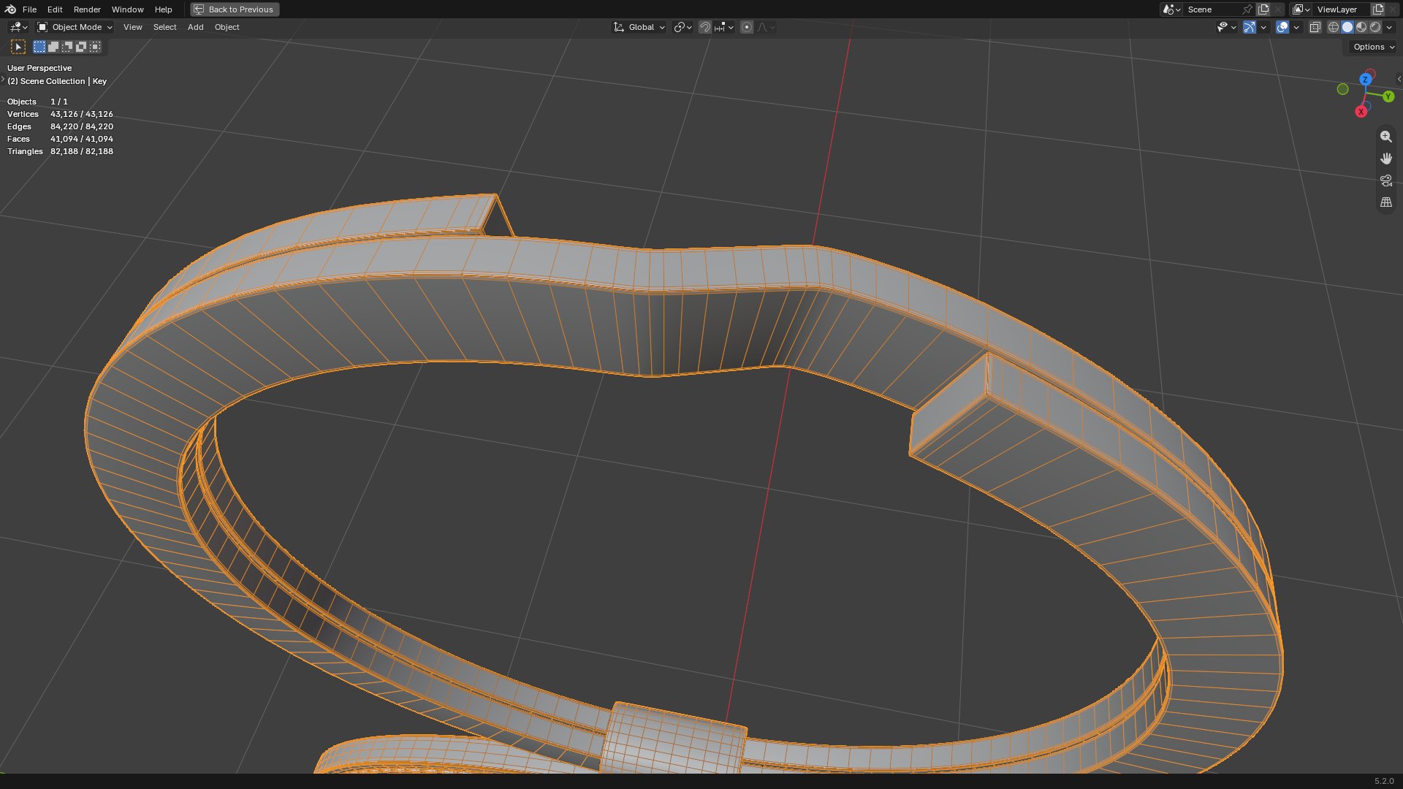Open the Blender logo application menu
1403x789 pixels.
coord(10,9)
